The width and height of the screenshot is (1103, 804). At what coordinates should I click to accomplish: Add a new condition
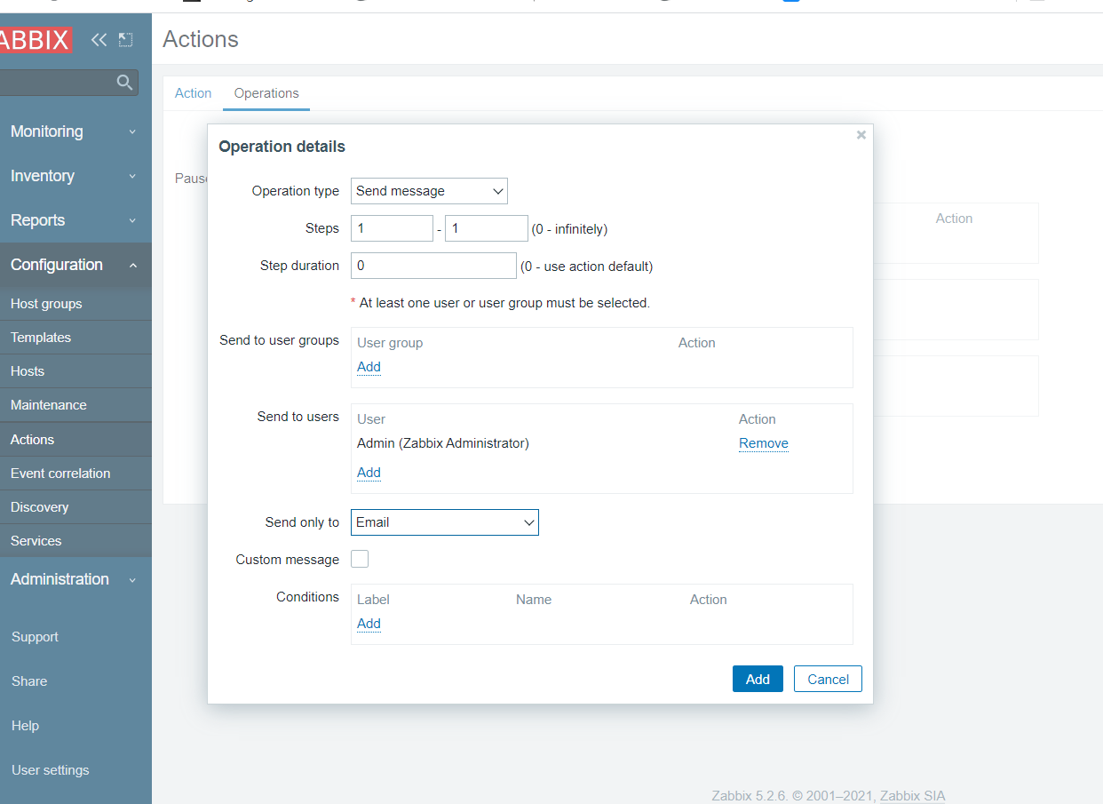click(369, 624)
